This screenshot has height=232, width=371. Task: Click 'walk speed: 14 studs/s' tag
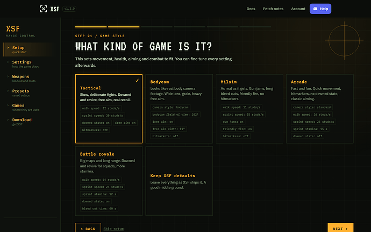(101, 180)
